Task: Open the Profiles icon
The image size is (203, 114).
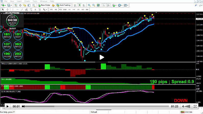Action: tap(9, 5)
